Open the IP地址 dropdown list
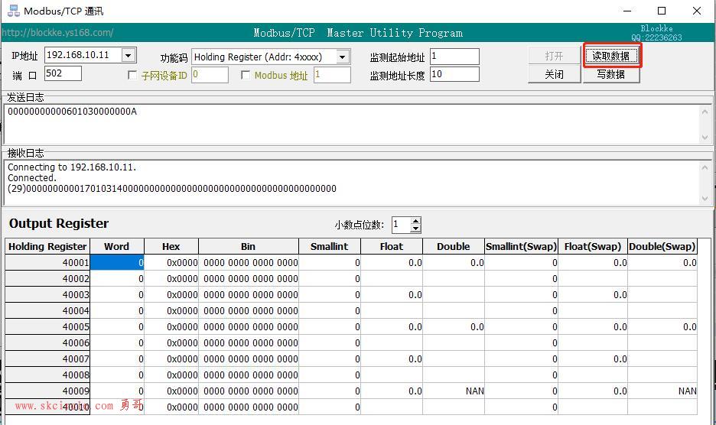 (129, 56)
